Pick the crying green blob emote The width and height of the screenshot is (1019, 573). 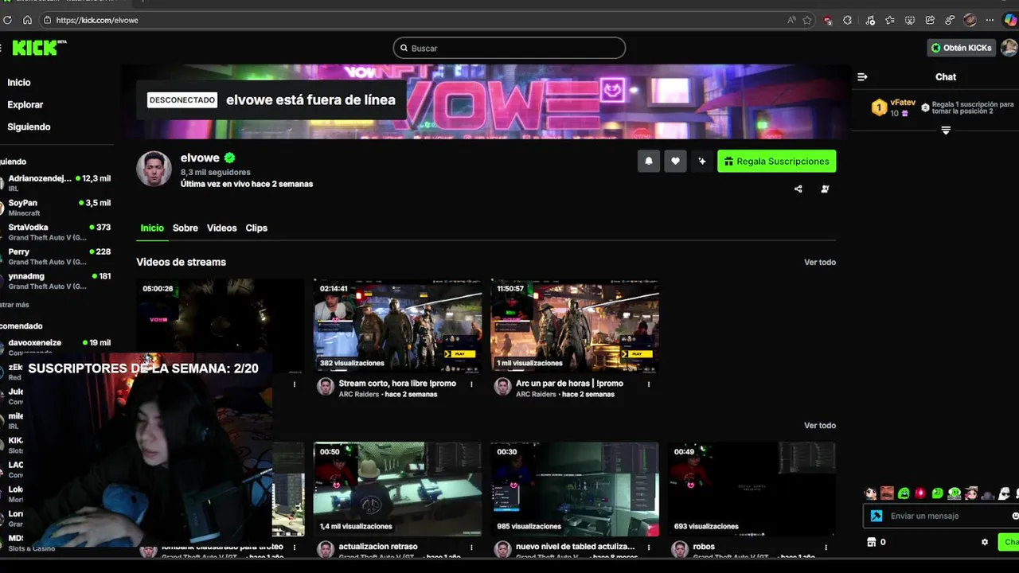pyautogui.click(x=904, y=493)
